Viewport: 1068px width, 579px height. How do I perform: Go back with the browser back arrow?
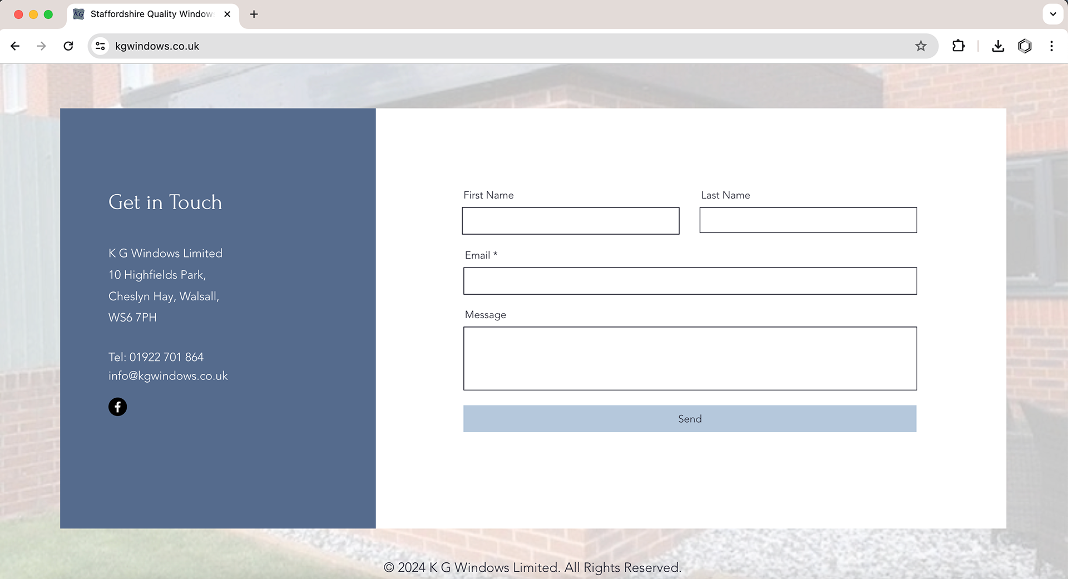15,46
